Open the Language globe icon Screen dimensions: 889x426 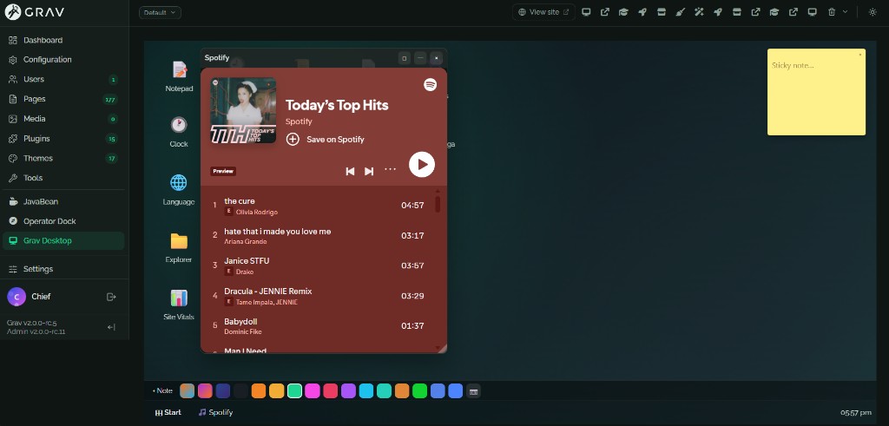click(179, 189)
